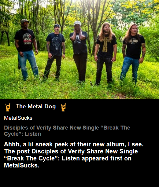
Task: Select the MetalSucks source label
Action: point(18,118)
